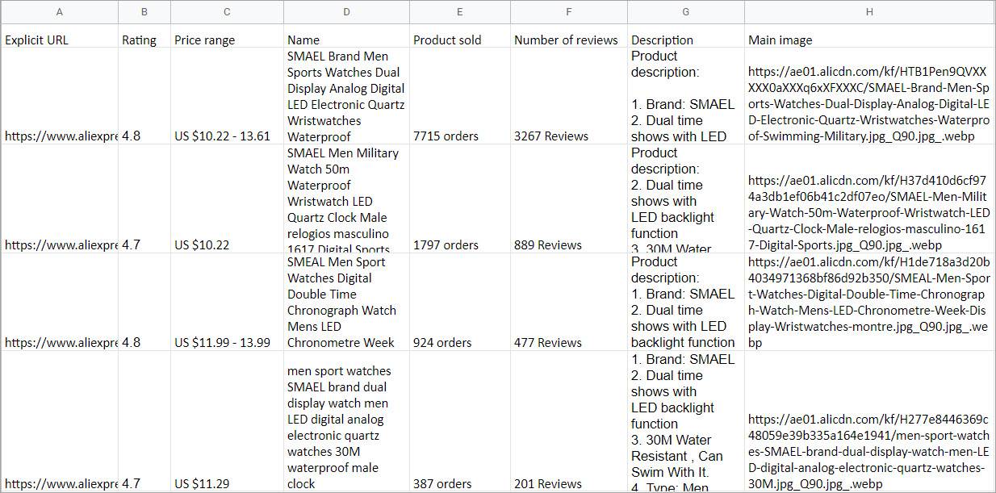This screenshot has height=493, width=996.
Task: Select column A header
Action: click(60, 12)
